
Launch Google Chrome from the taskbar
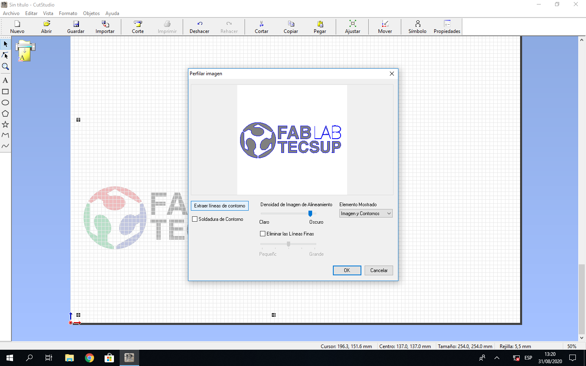pos(90,358)
